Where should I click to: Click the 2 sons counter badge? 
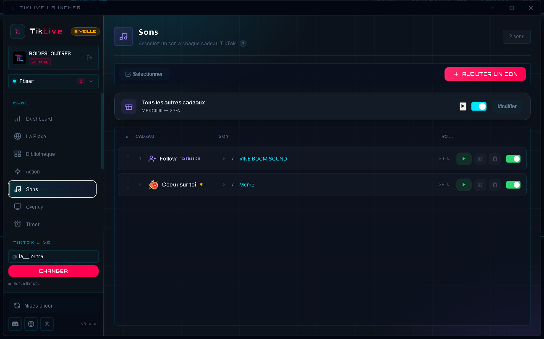tap(517, 36)
